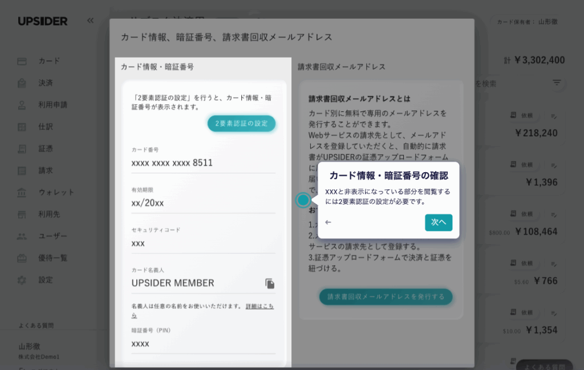Open the 詳細はこちら link
Screen dimensions: 584x370
(259, 307)
